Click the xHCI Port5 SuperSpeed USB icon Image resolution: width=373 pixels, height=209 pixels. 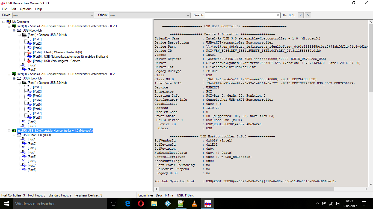coord(24,157)
